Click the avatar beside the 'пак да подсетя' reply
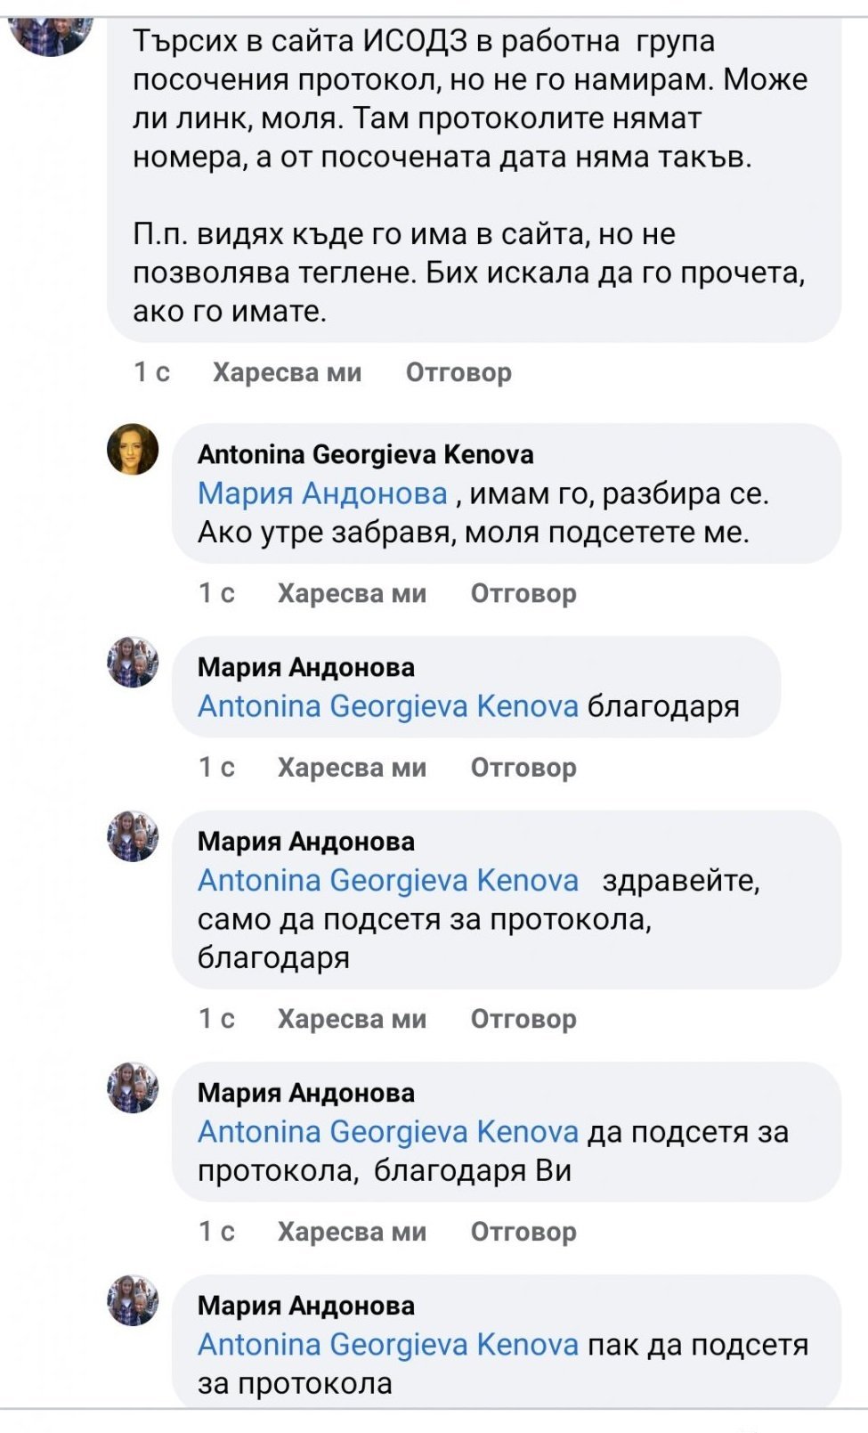868x1433 pixels. coord(133,1300)
